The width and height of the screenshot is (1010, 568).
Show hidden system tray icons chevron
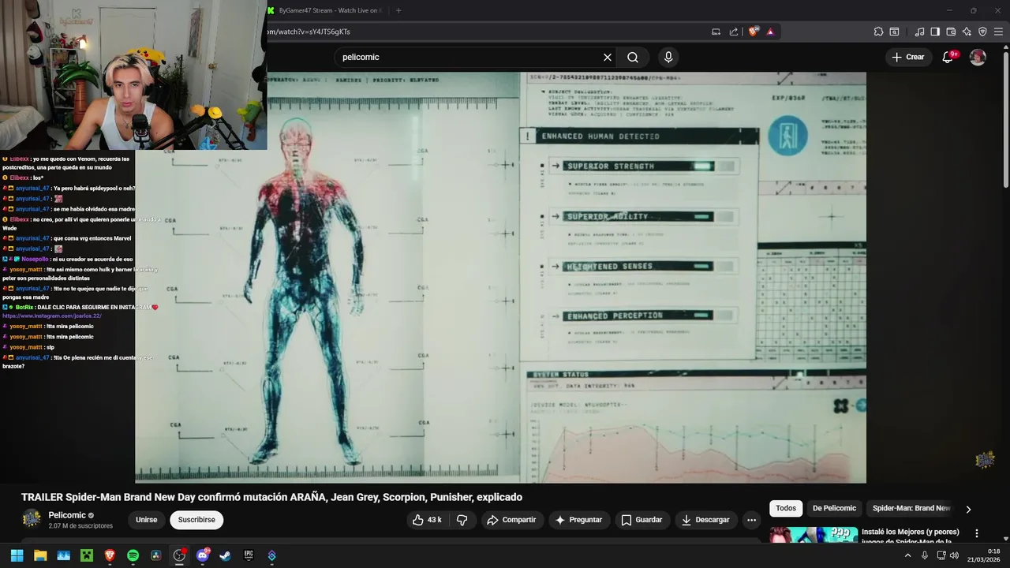(x=907, y=555)
